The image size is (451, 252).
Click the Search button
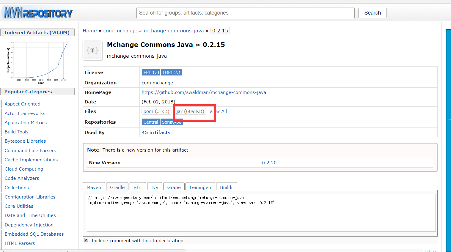pyautogui.click(x=372, y=13)
